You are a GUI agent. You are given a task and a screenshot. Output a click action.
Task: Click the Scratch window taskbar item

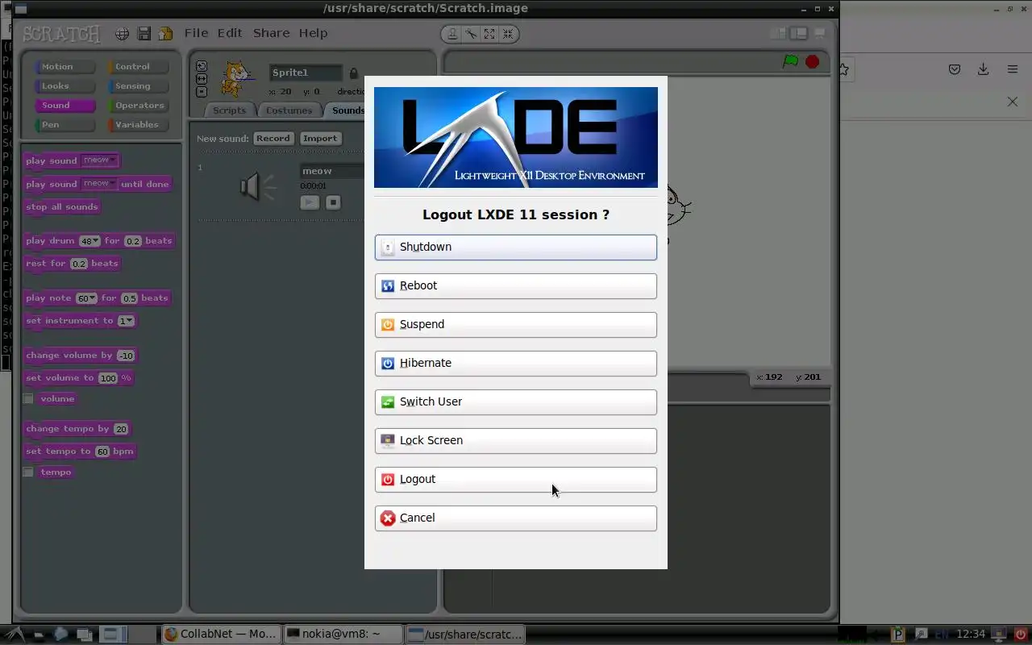[466, 635]
